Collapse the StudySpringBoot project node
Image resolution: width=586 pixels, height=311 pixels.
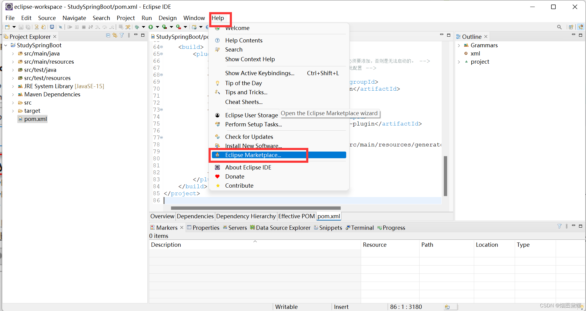click(x=6, y=45)
